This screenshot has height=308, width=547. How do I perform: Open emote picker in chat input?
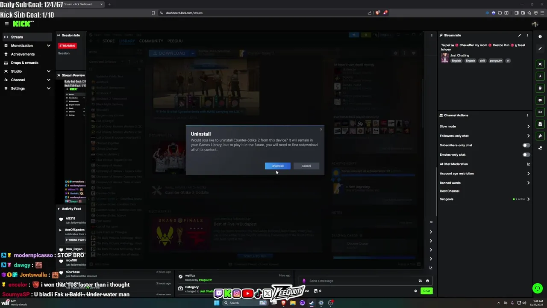click(x=427, y=281)
